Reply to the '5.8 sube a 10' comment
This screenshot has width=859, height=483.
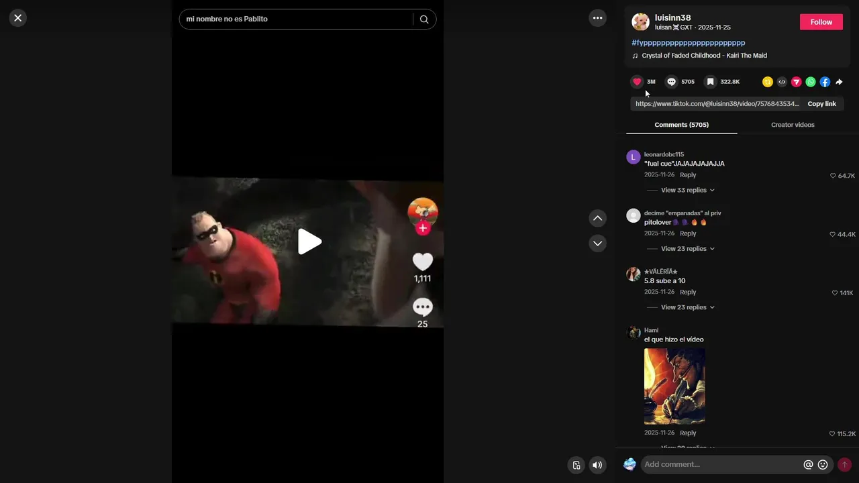point(688,292)
